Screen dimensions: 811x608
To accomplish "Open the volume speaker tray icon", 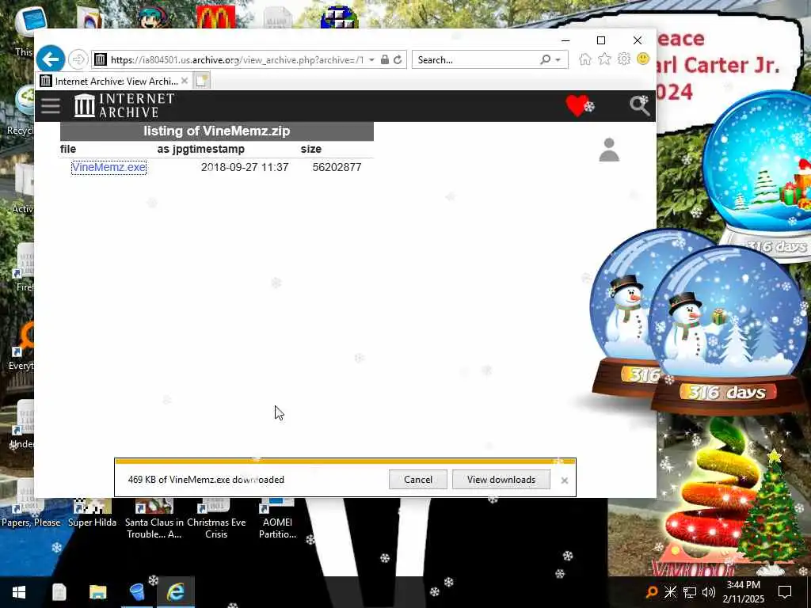I will point(709,592).
